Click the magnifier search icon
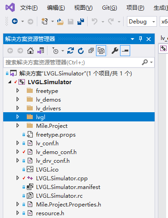 tap(145, 62)
